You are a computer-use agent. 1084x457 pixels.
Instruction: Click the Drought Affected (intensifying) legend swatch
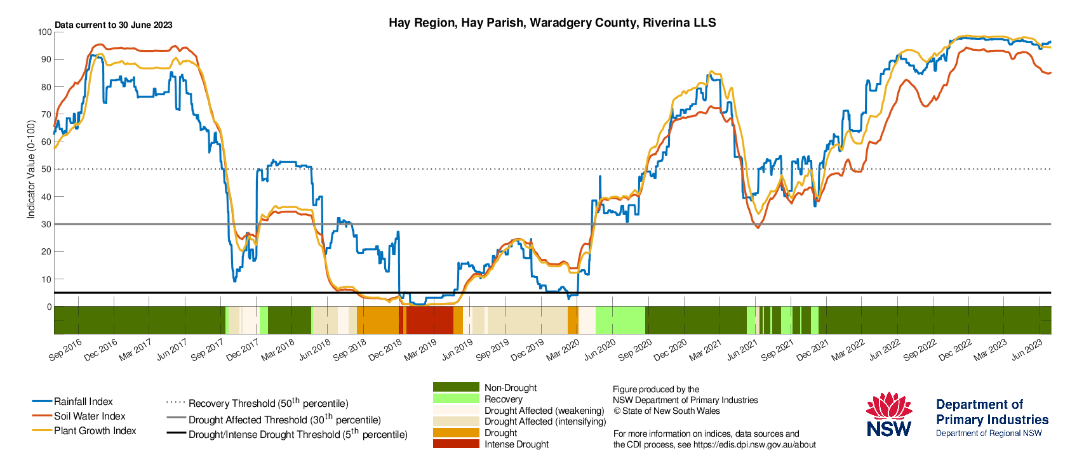coord(456,421)
